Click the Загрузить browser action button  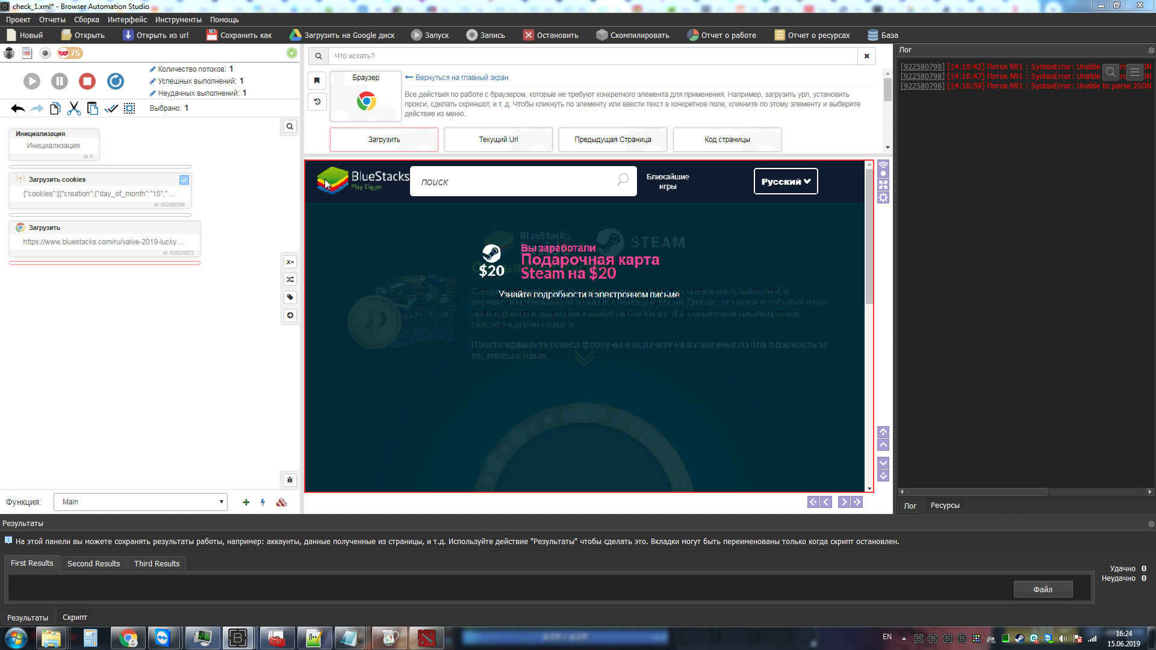384,140
